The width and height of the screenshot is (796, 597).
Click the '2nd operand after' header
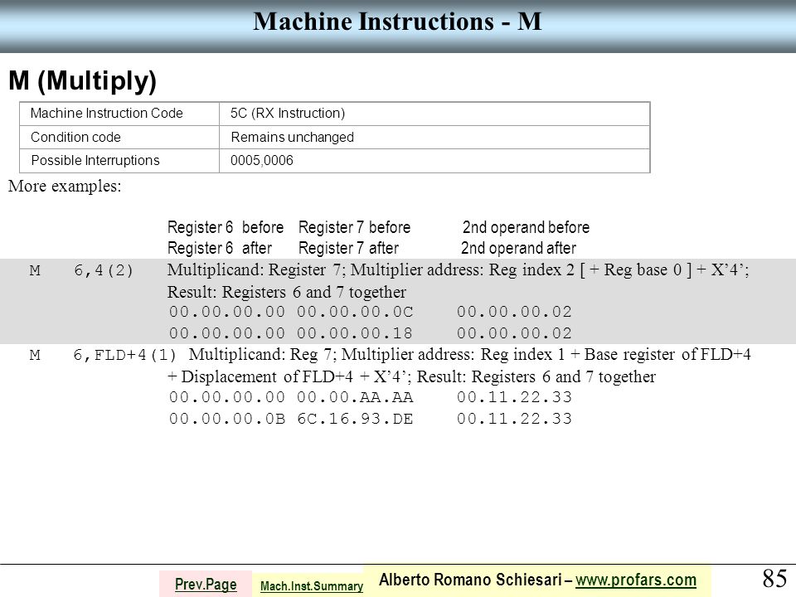pyautogui.click(x=518, y=248)
